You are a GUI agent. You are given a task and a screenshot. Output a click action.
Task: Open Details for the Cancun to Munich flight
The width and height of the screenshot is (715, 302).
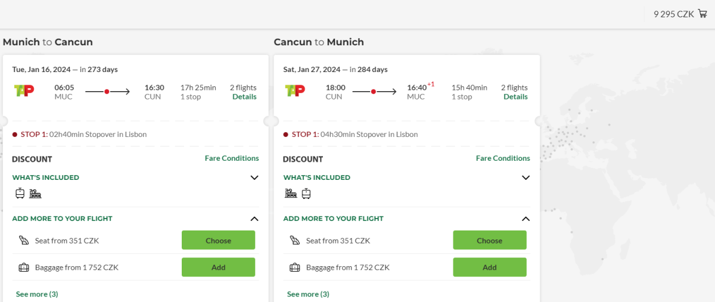point(515,97)
